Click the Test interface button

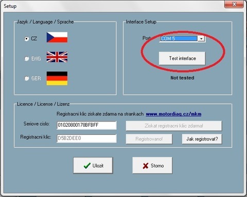click(182, 58)
